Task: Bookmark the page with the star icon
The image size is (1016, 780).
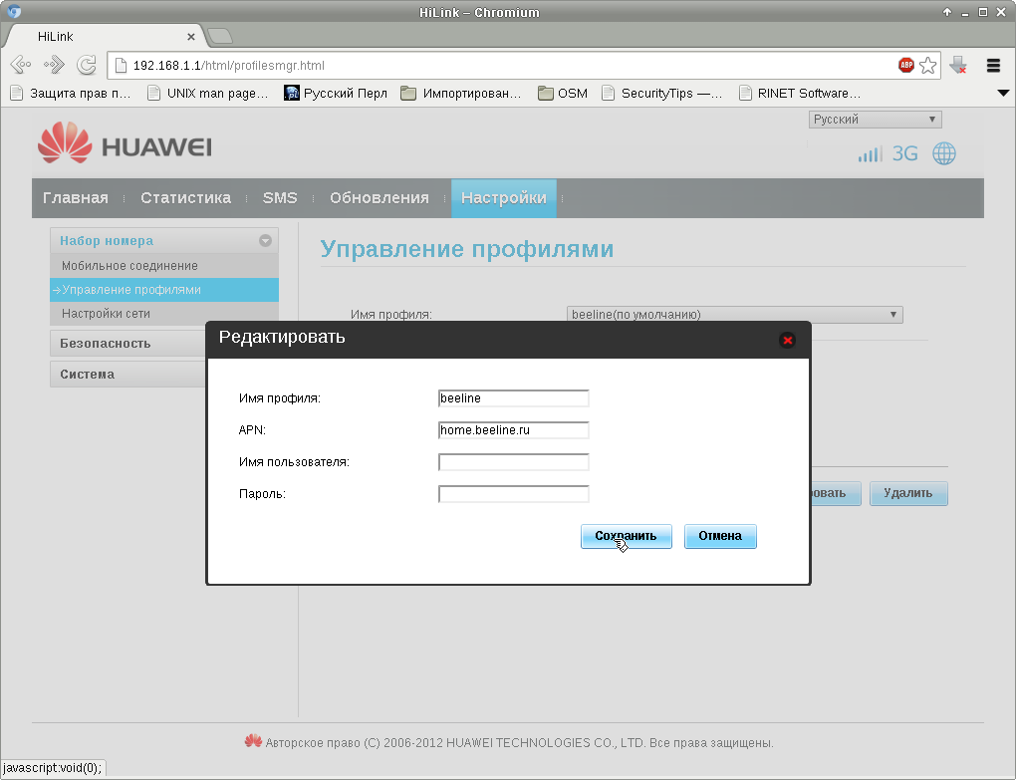Action: click(928, 65)
